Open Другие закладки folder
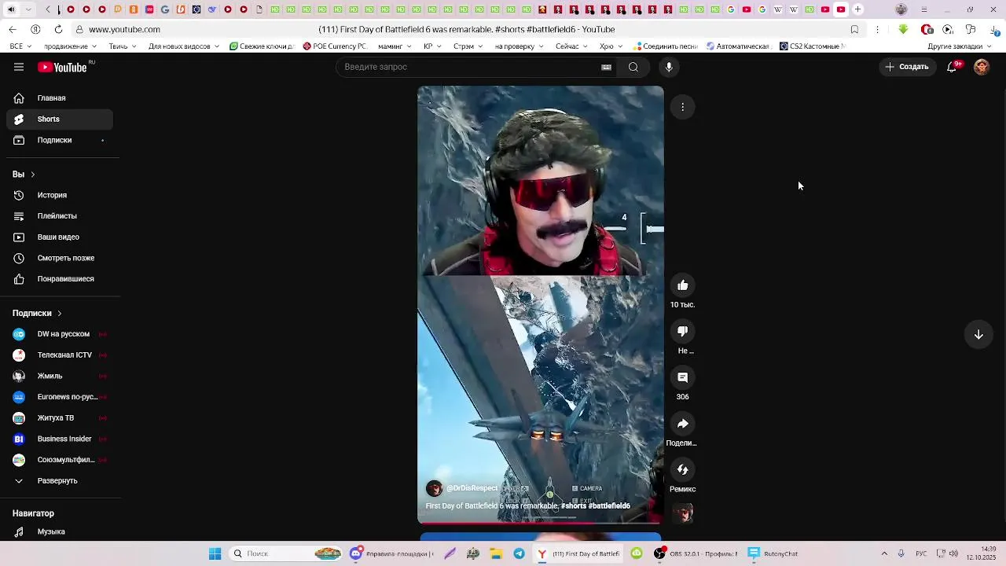 coord(960,46)
